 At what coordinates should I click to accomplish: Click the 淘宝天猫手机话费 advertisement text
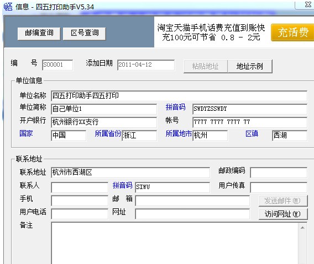(x=211, y=33)
